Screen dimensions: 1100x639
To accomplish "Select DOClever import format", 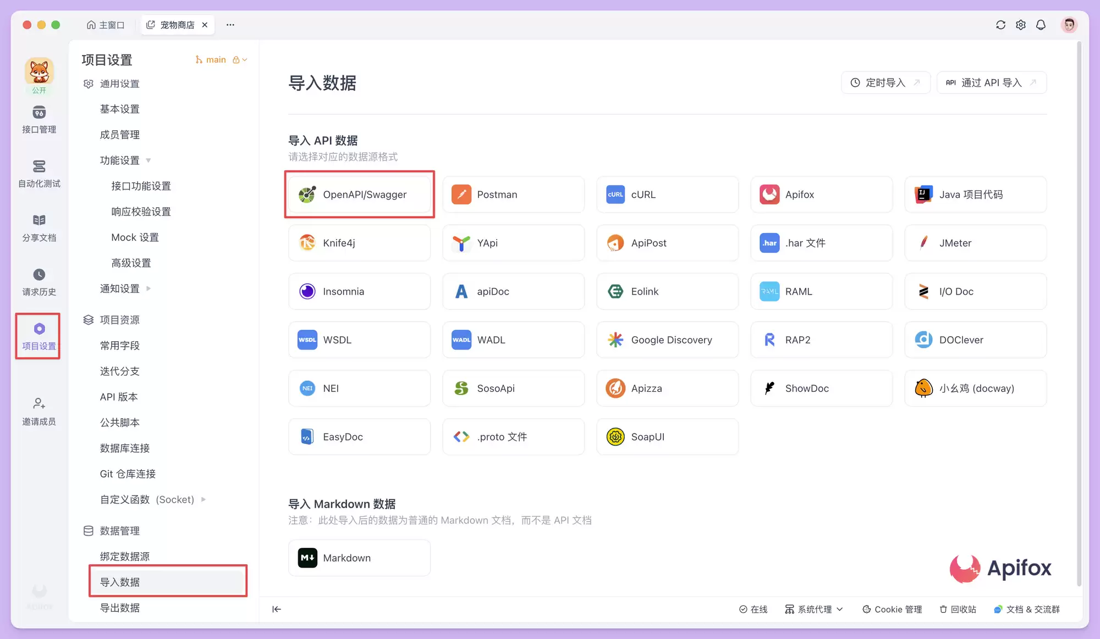I will pos(975,340).
